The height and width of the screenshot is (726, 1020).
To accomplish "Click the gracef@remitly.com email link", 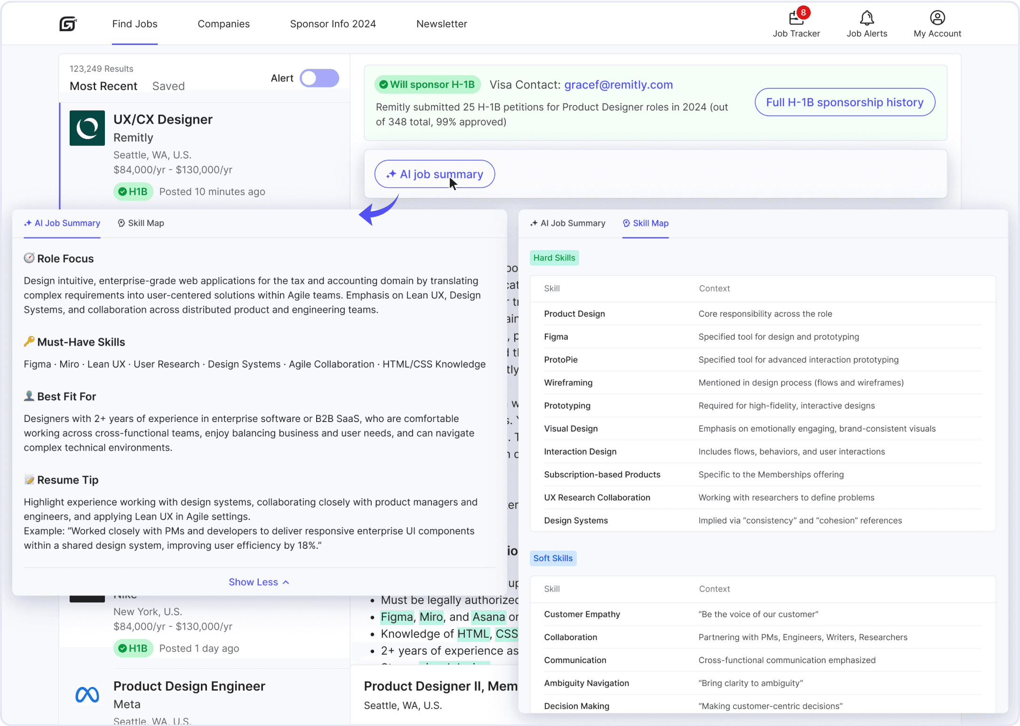I will click(x=618, y=85).
